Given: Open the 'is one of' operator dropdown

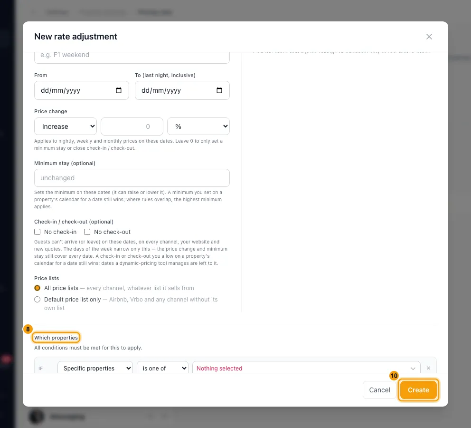Looking at the screenshot, I should [x=162, y=368].
